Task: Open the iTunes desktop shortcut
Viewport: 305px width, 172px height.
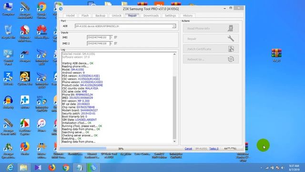Action: [x=41, y=125]
